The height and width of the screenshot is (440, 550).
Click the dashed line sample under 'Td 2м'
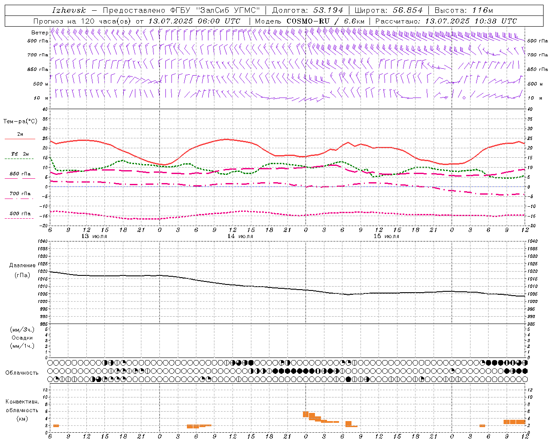(x=20, y=159)
